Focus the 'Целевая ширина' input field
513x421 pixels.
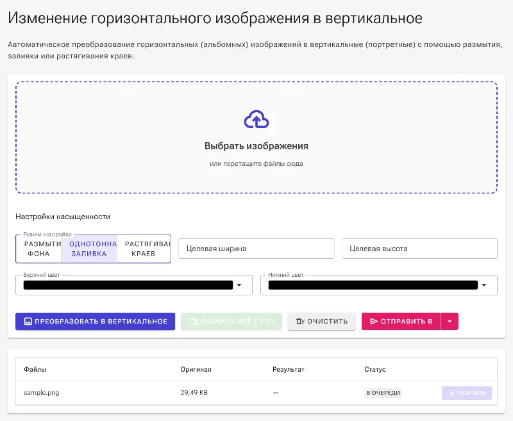pyautogui.click(x=256, y=249)
